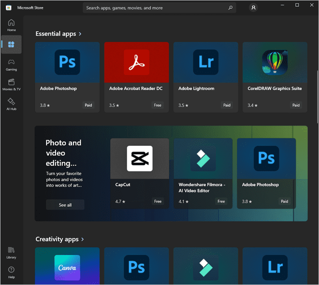Click the 4.7 star rating on CapCut
Image resolution: width=319 pixels, height=285 pixels.
pos(120,201)
